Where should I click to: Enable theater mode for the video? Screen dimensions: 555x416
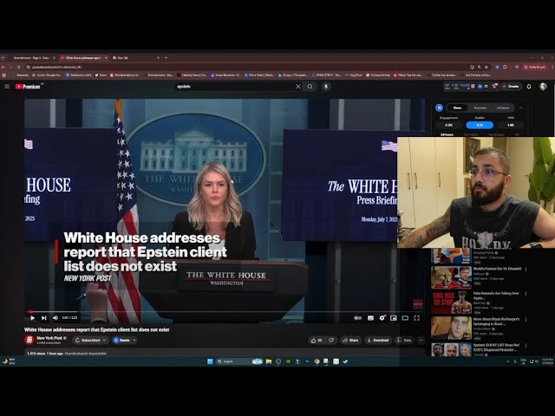pyautogui.click(x=405, y=318)
